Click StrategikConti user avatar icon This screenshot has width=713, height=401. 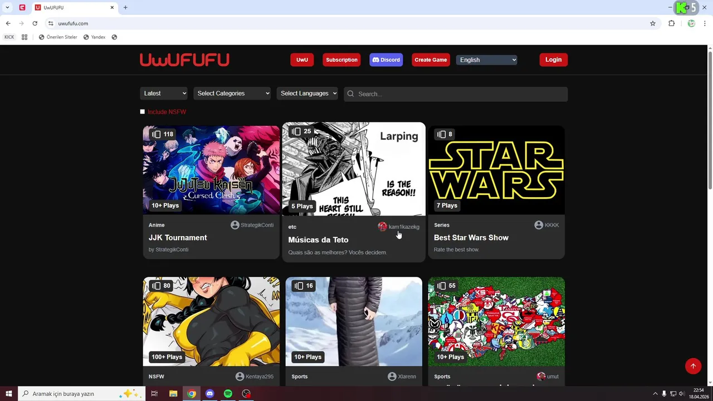(x=235, y=225)
